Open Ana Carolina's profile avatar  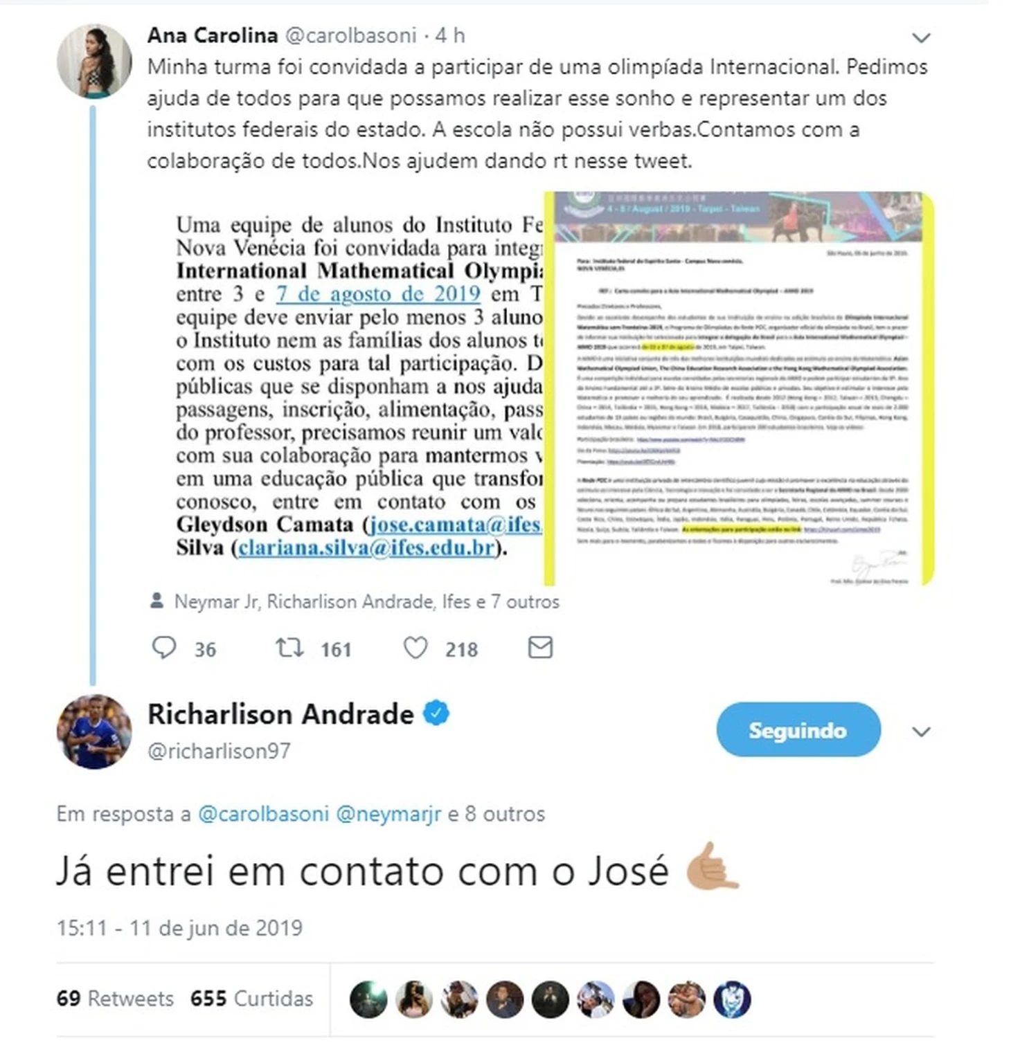click(94, 61)
